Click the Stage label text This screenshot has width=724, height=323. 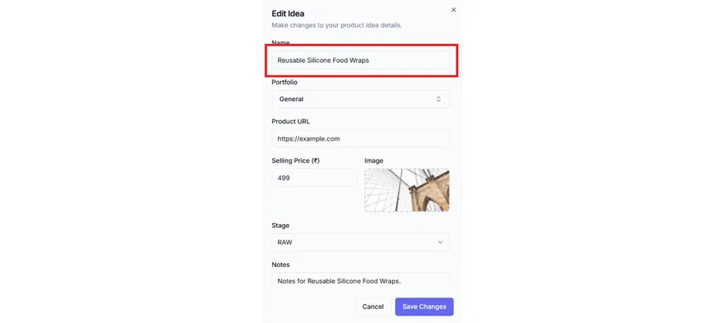[x=281, y=226]
